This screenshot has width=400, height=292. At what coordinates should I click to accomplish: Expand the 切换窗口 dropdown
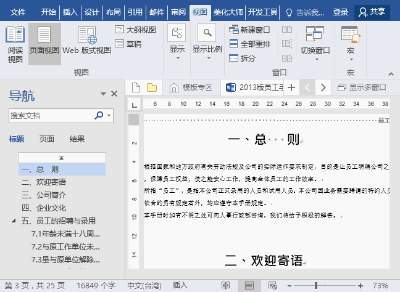pos(315,51)
